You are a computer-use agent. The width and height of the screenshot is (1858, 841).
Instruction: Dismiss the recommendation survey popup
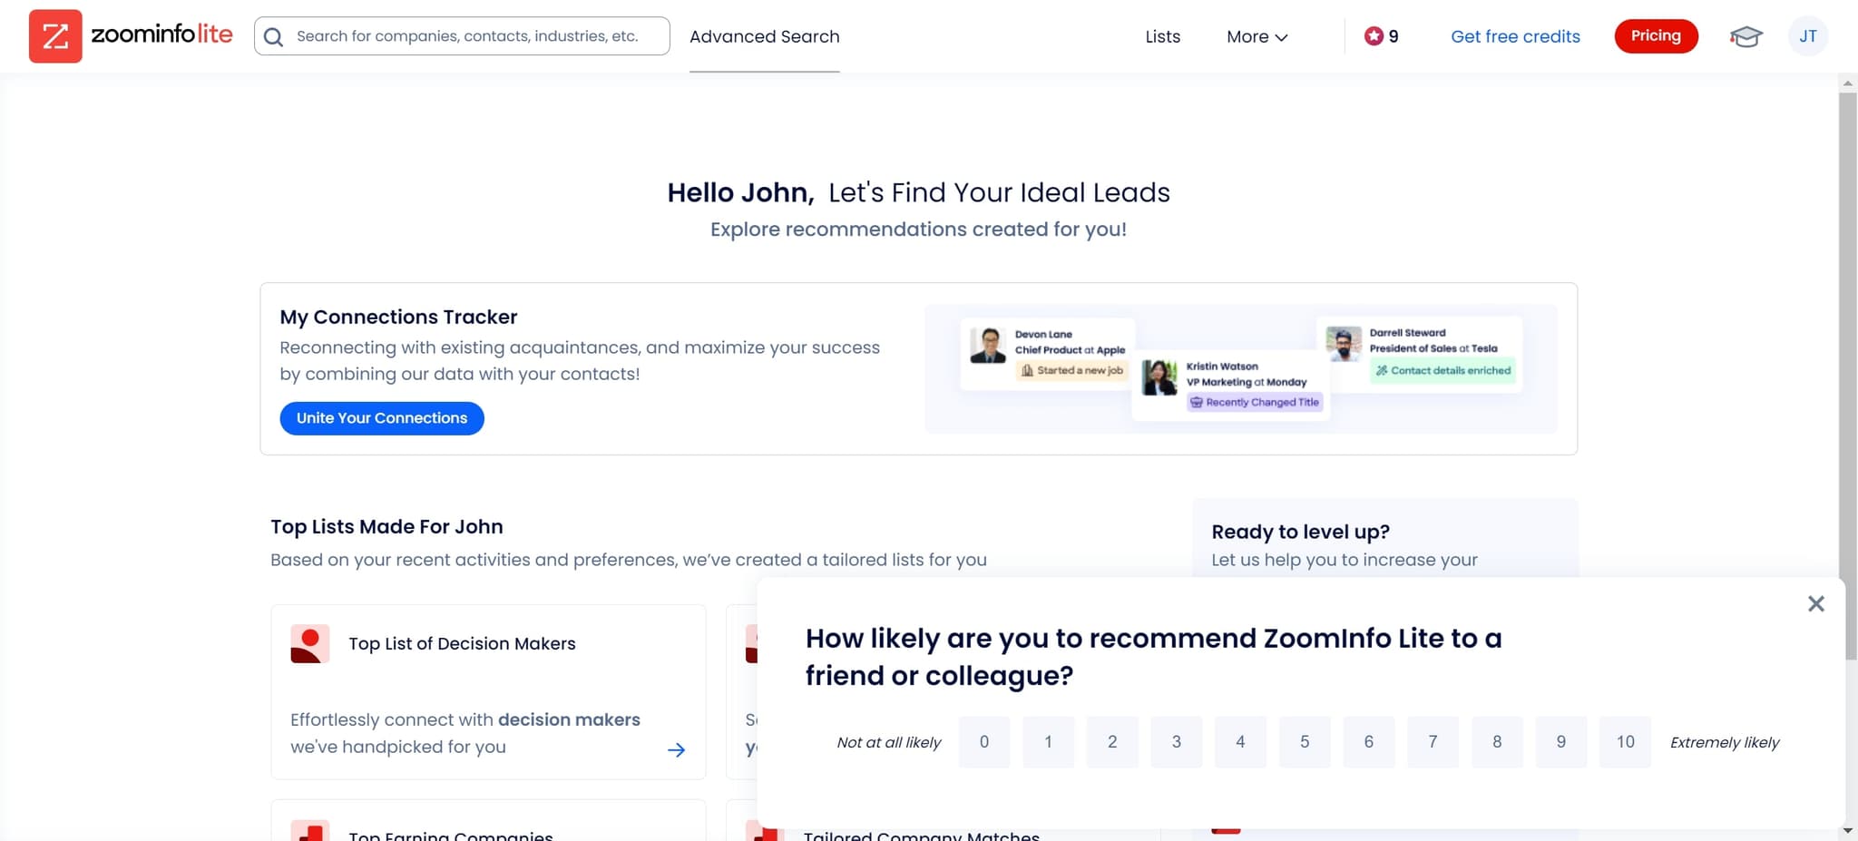click(1815, 603)
